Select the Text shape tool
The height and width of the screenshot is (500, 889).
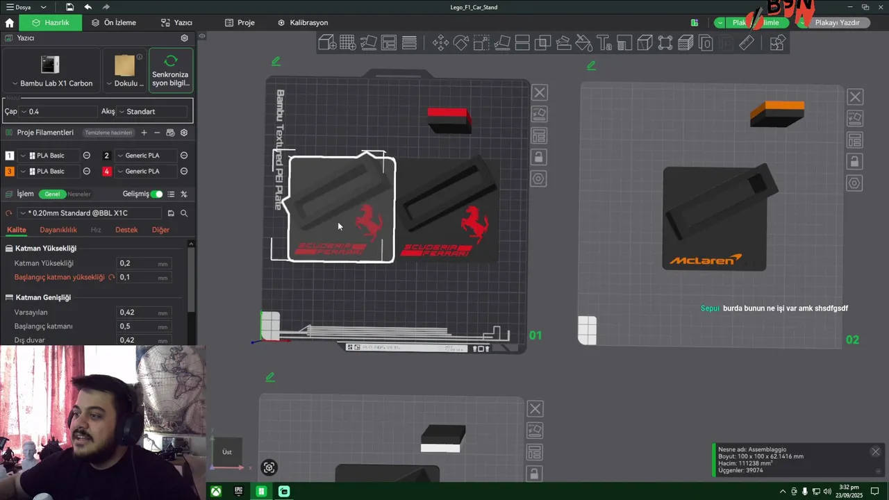coord(604,43)
